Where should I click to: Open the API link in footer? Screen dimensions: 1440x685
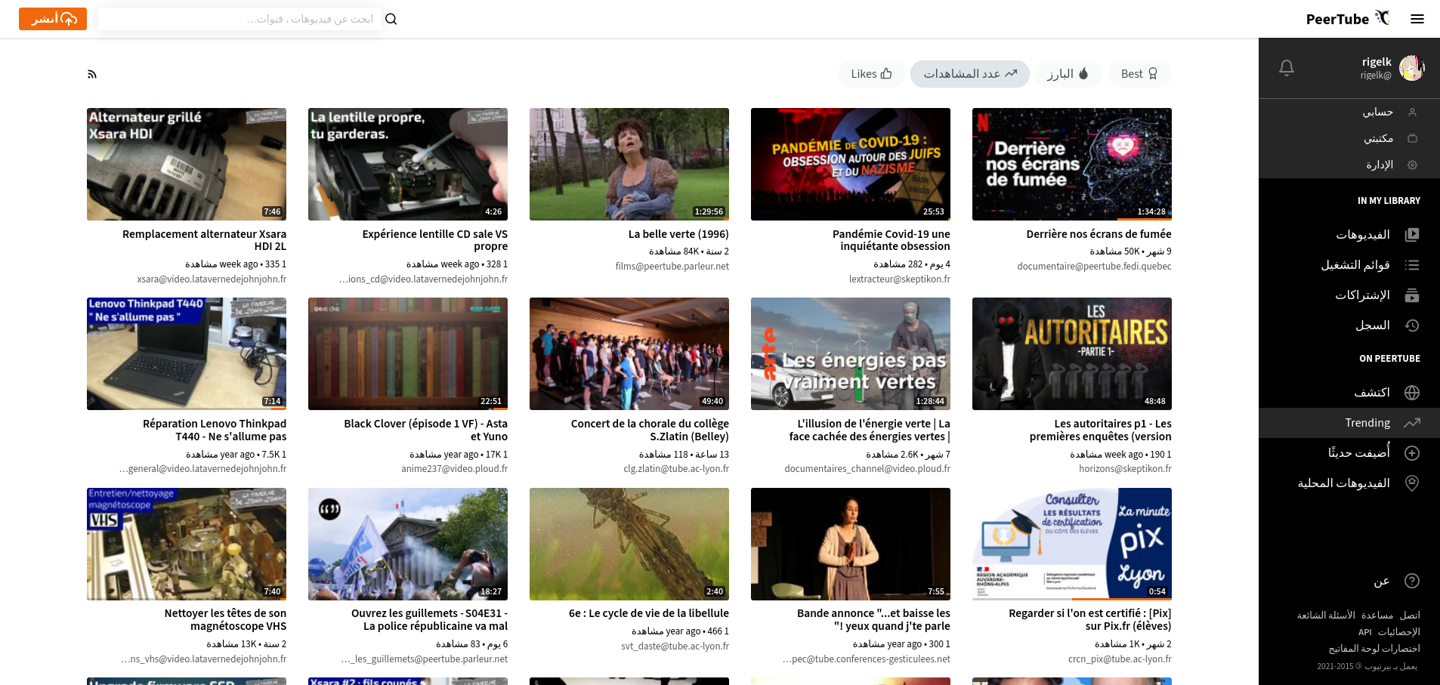pyautogui.click(x=1365, y=632)
